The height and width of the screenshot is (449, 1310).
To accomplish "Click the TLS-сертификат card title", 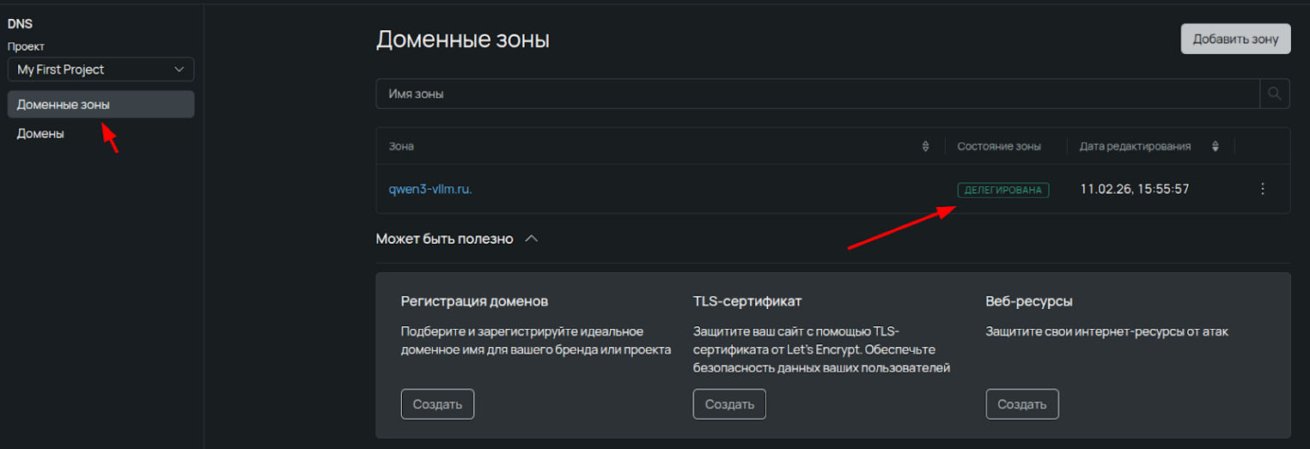I will click(x=747, y=301).
